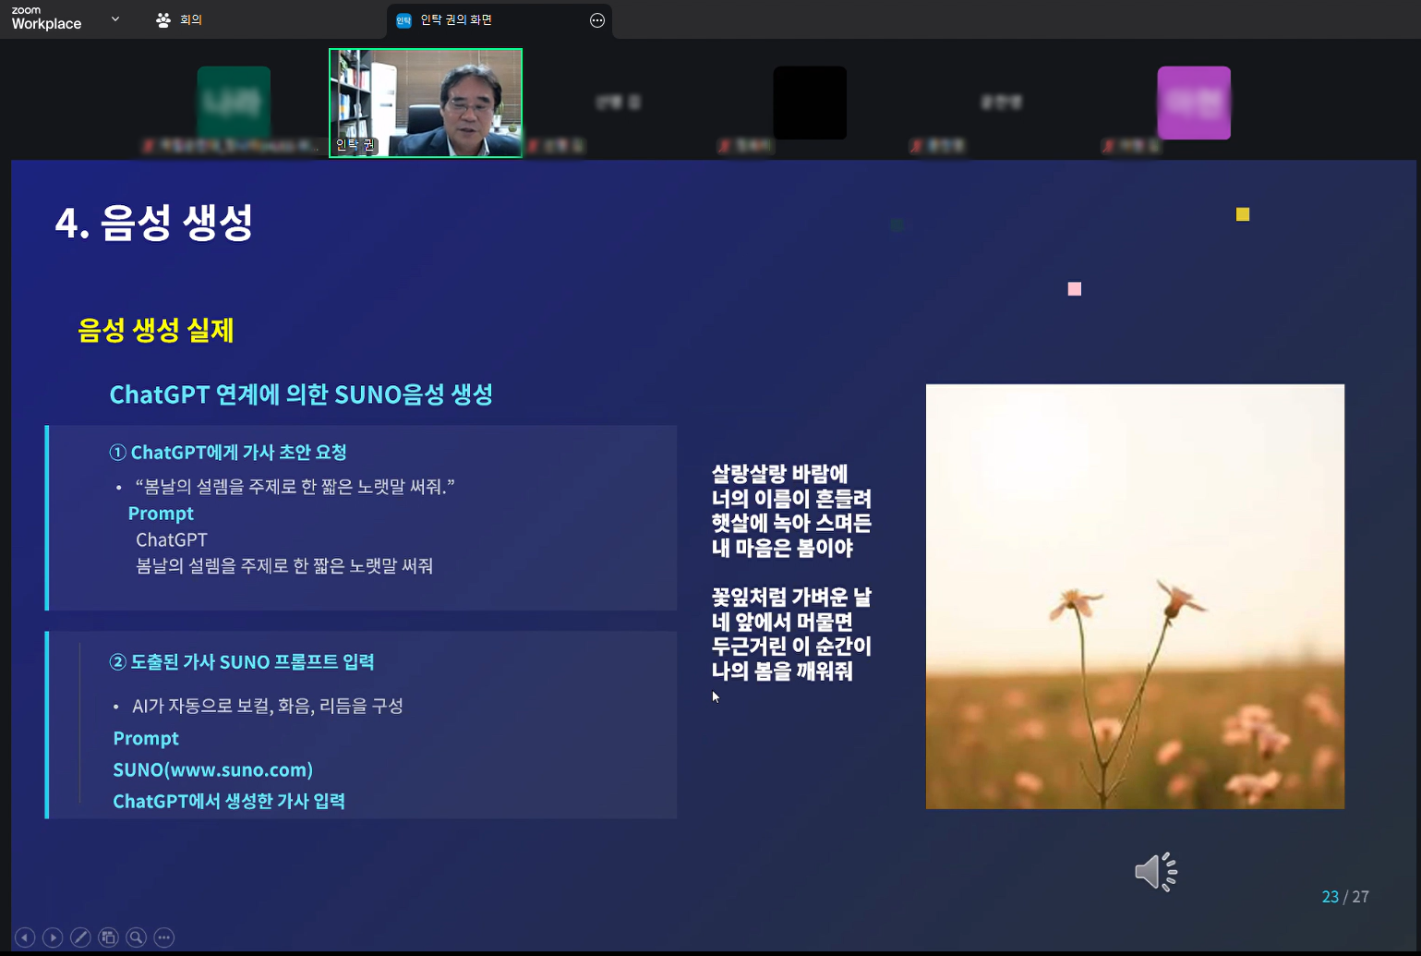Click the blue 인탁 avatar icon in share tab

click(403, 20)
